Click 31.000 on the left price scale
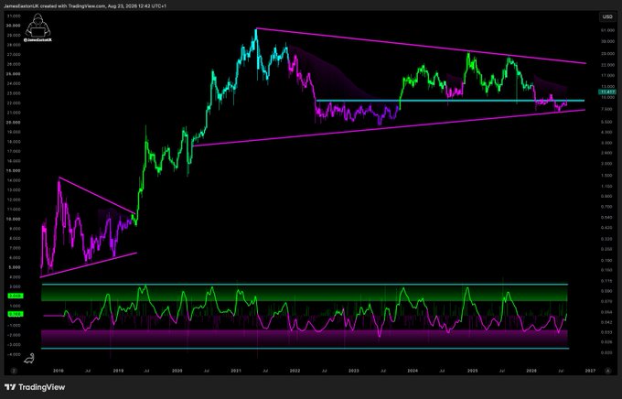The height and width of the screenshot is (399, 622). click(x=14, y=16)
